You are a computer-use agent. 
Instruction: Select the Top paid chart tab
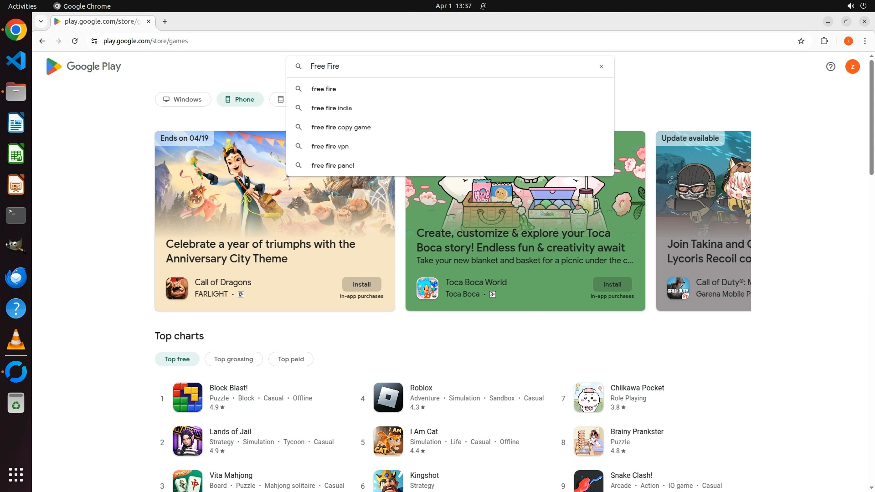pyautogui.click(x=290, y=359)
